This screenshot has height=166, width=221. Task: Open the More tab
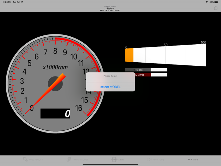193,159
